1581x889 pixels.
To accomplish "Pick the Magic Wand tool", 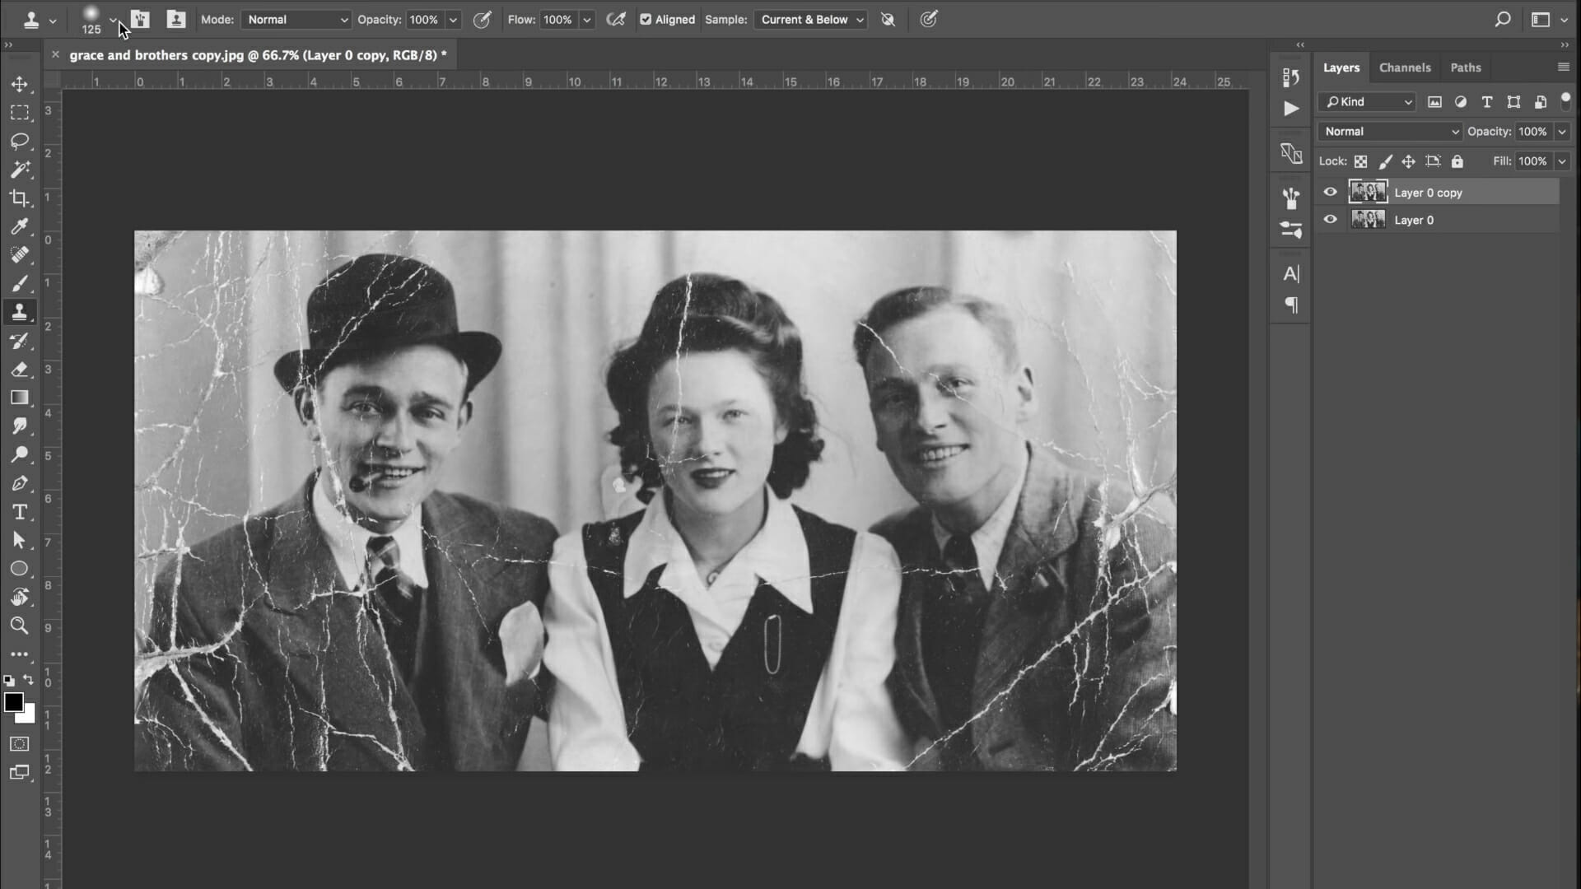I will point(20,170).
